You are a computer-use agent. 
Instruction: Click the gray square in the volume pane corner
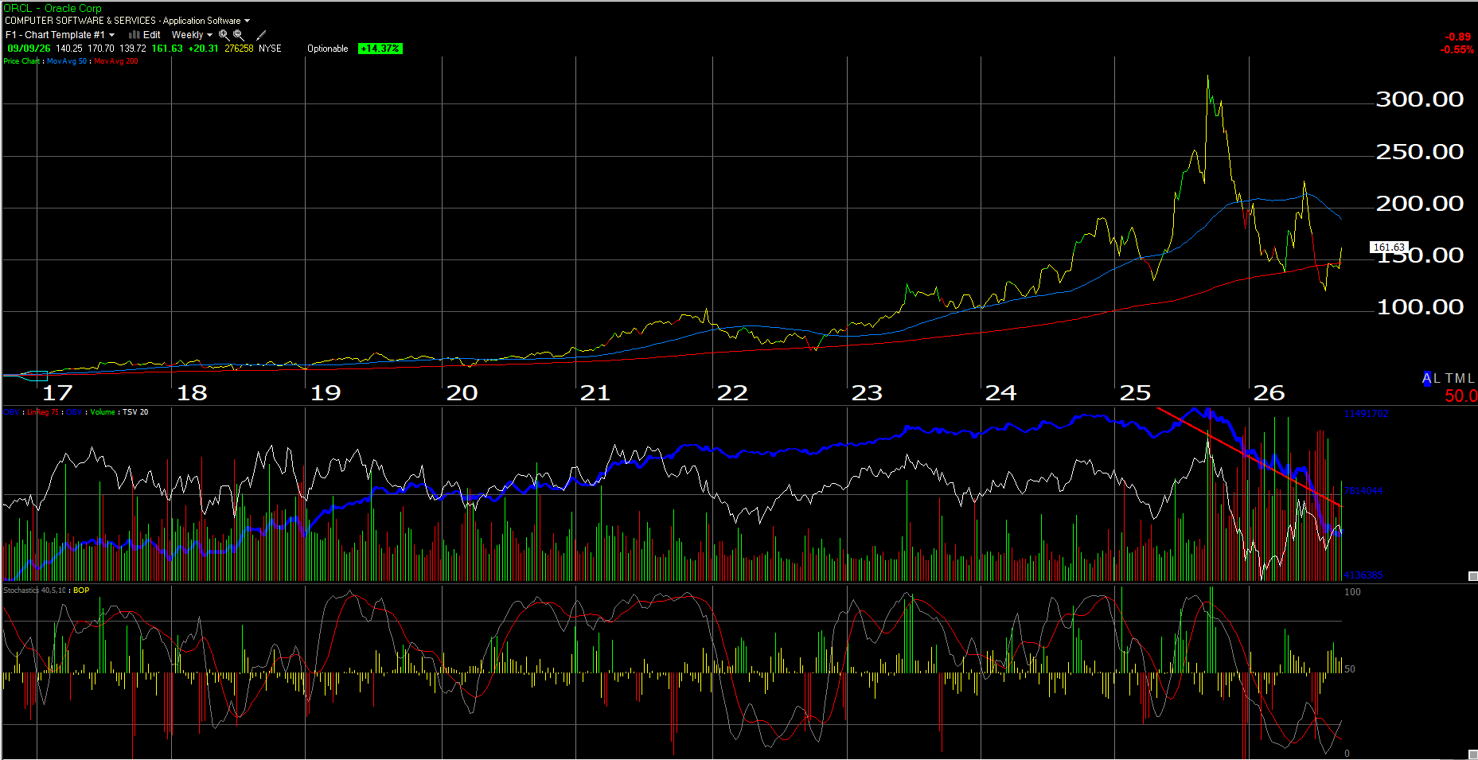[x=1472, y=575]
